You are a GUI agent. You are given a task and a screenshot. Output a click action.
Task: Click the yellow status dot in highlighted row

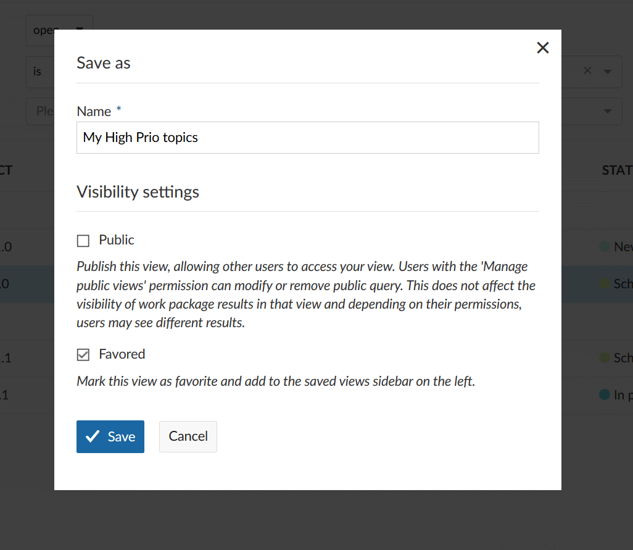click(x=605, y=284)
